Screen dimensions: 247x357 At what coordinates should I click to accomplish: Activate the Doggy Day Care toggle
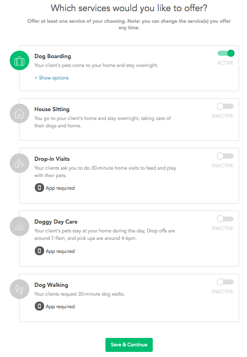tap(225, 219)
